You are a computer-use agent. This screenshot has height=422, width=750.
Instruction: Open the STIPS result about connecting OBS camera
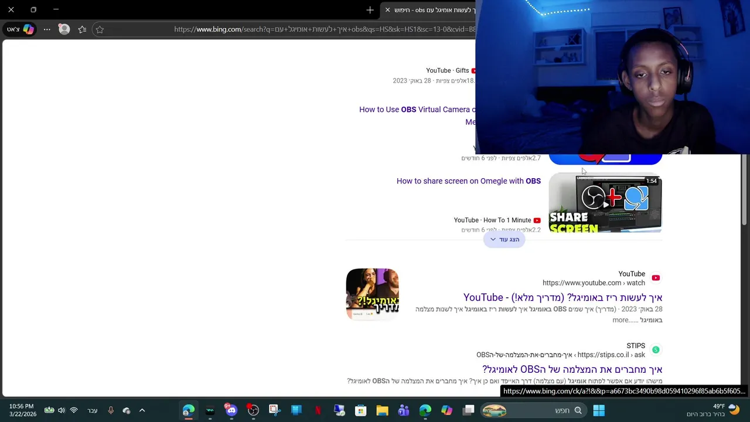[x=572, y=369]
